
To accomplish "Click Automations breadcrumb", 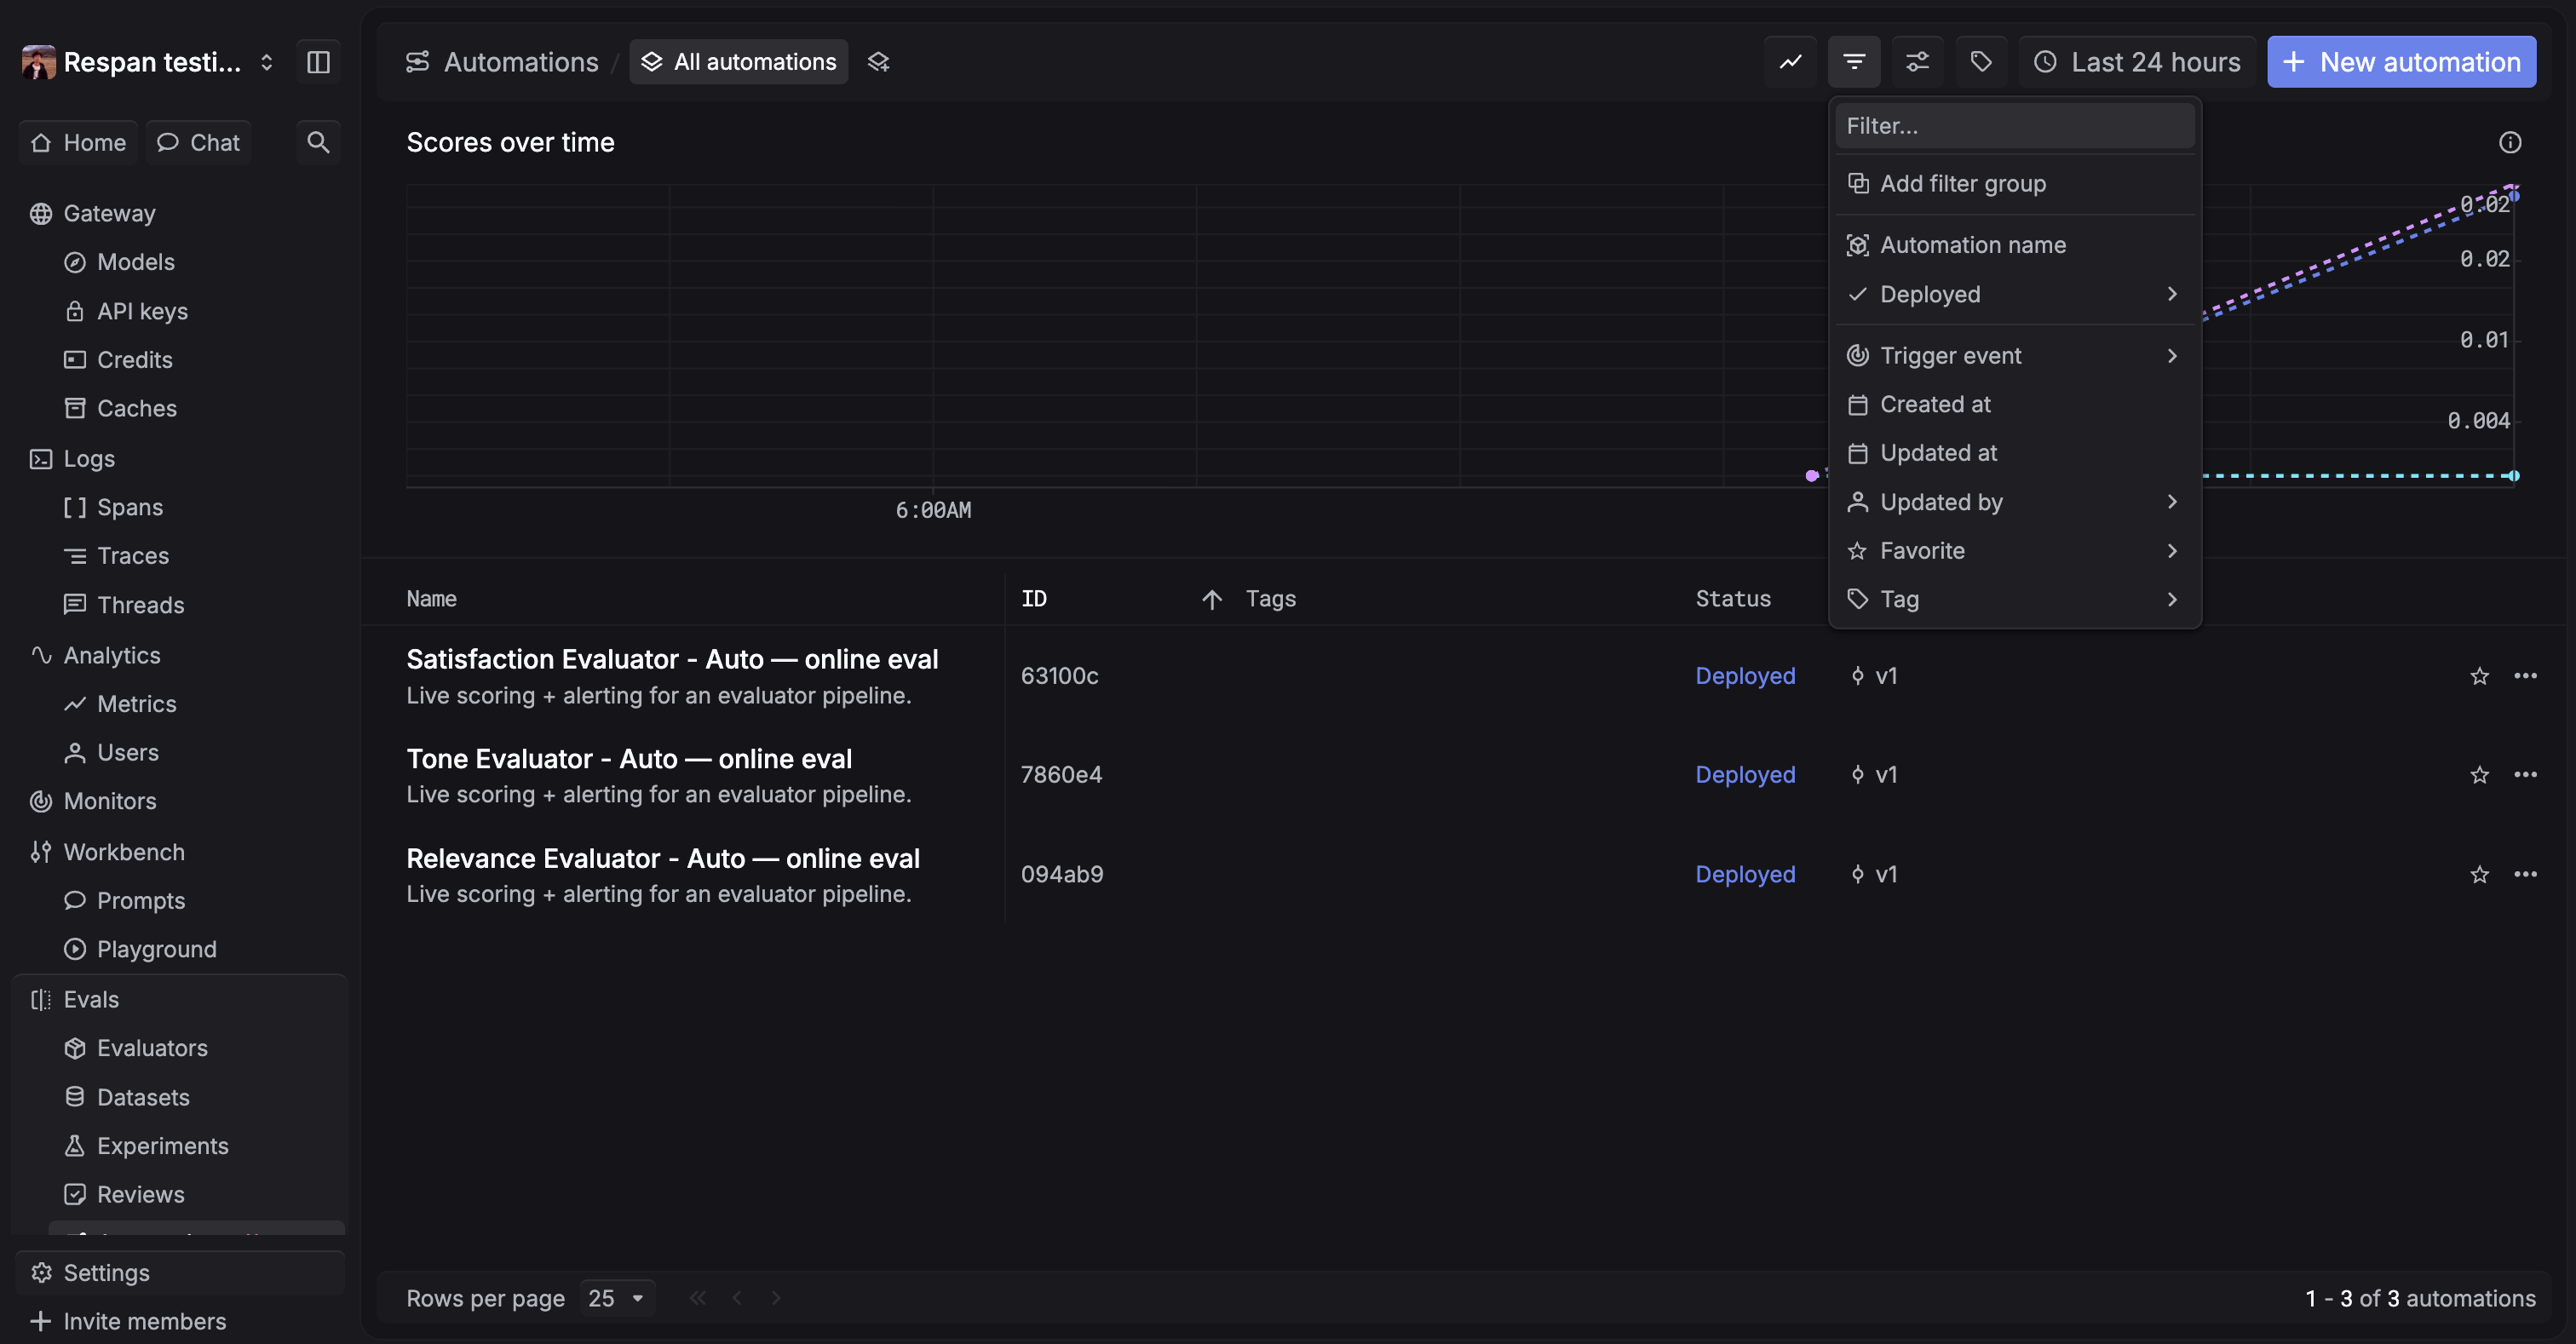I will (502, 62).
